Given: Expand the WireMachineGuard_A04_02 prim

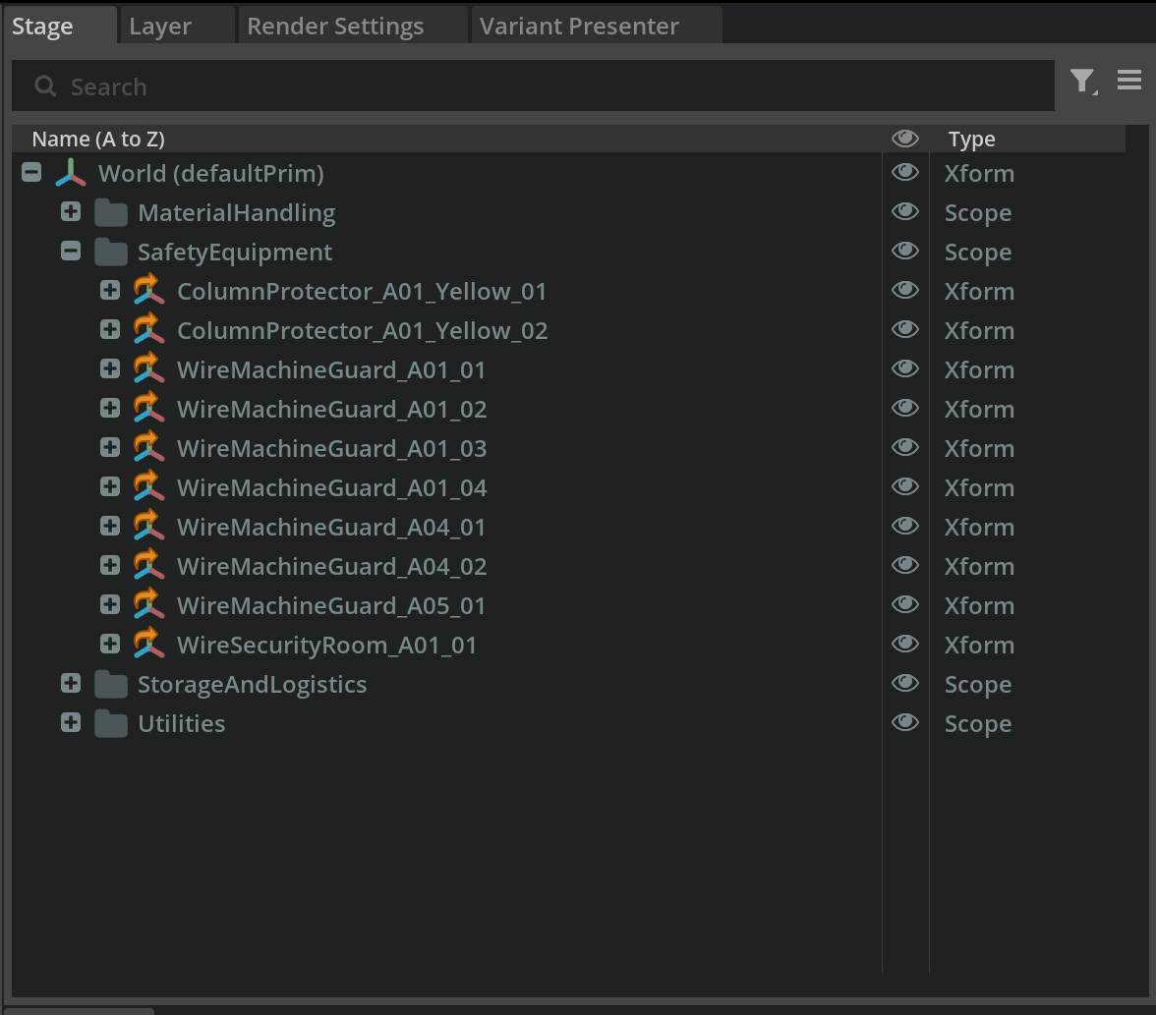Looking at the screenshot, I should pyautogui.click(x=110, y=566).
